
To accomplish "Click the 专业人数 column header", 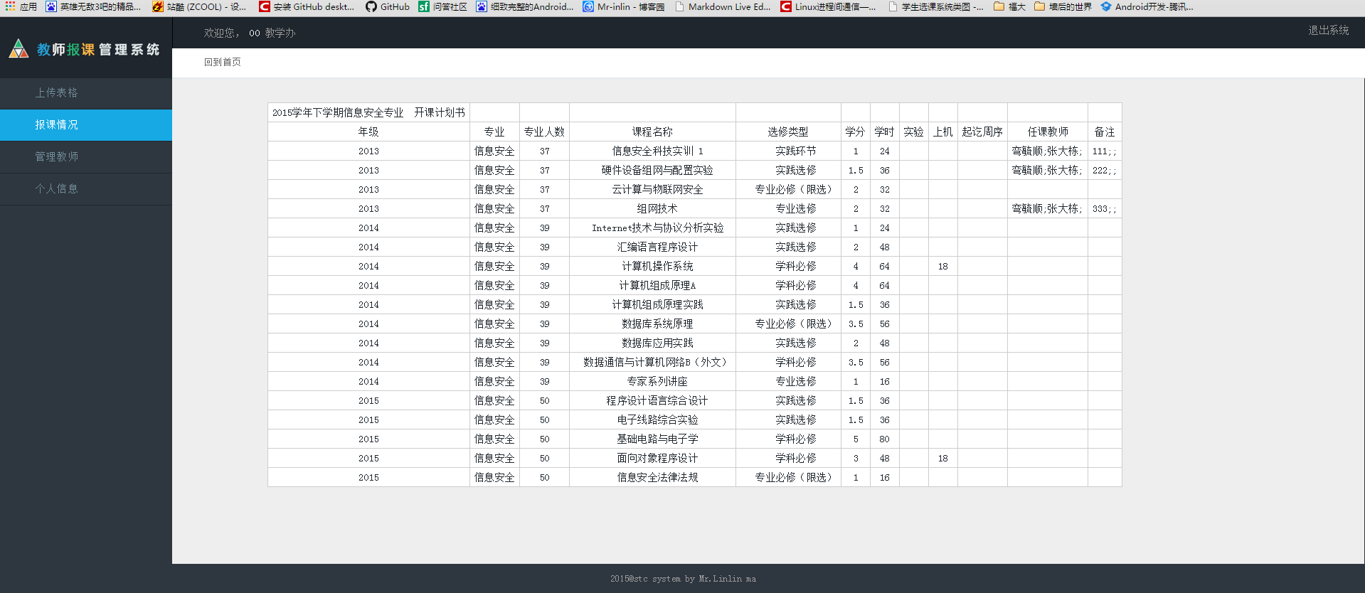I will (544, 132).
